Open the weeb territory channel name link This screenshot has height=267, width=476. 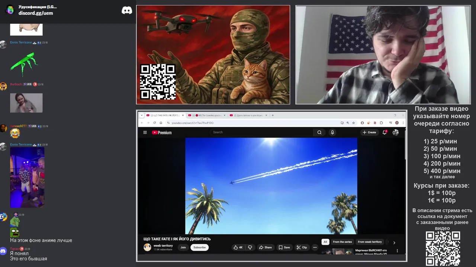pos(163,245)
